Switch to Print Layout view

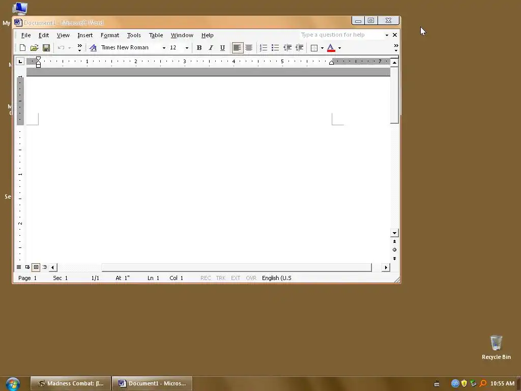36,267
